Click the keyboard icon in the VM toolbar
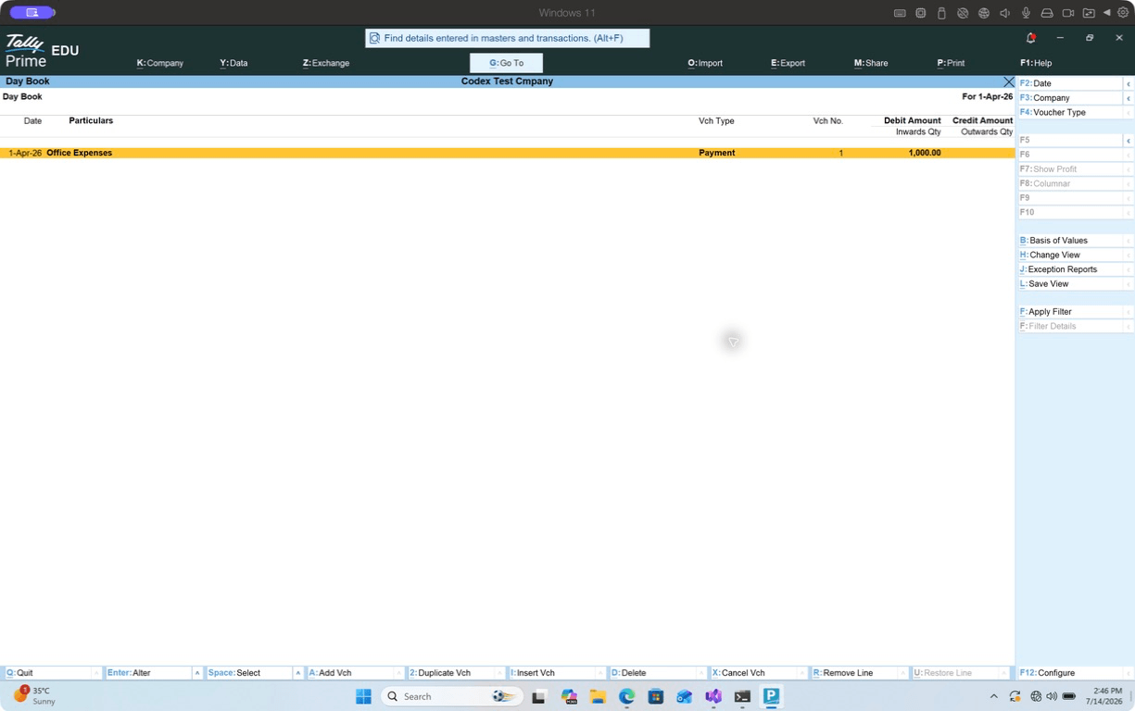The width and height of the screenshot is (1135, 711). (x=900, y=13)
